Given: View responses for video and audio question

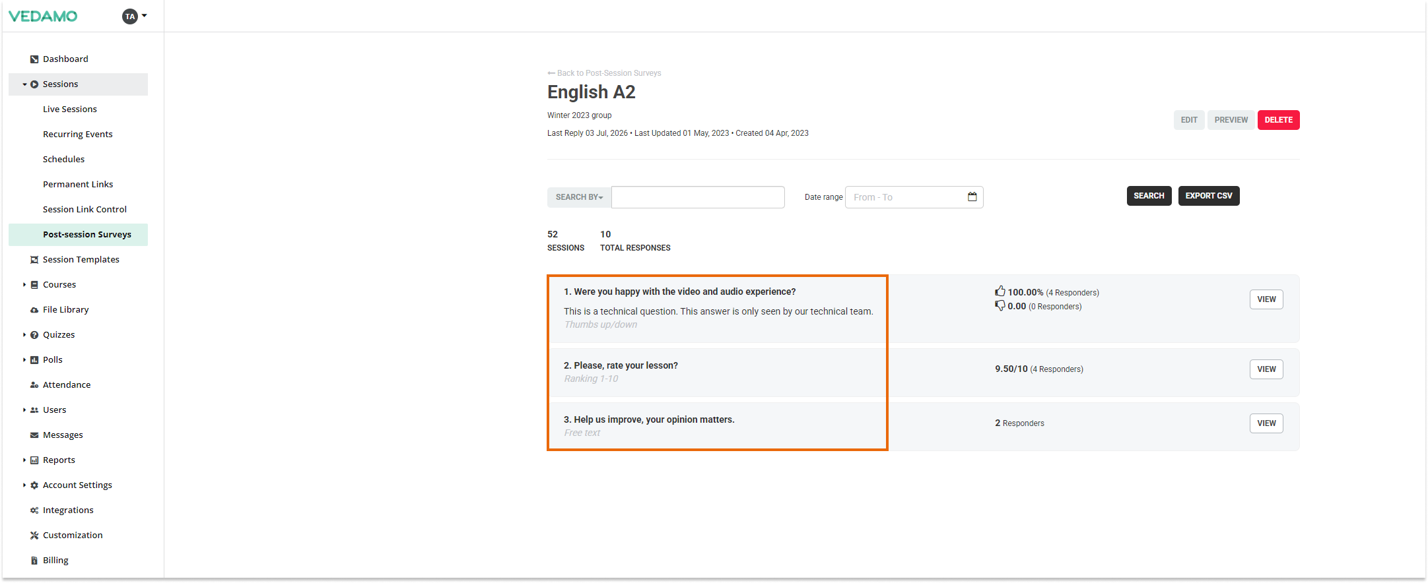Looking at the screenshot, I should click(x=1266, y=299).
